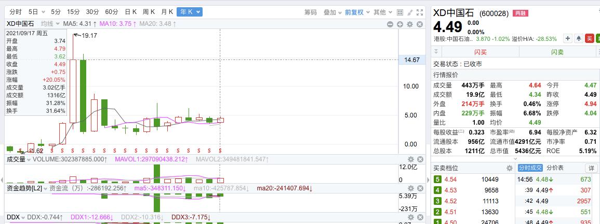
Task: Close the main chart indicator bar
Action: pyautogui.click(x=420, y=24)
